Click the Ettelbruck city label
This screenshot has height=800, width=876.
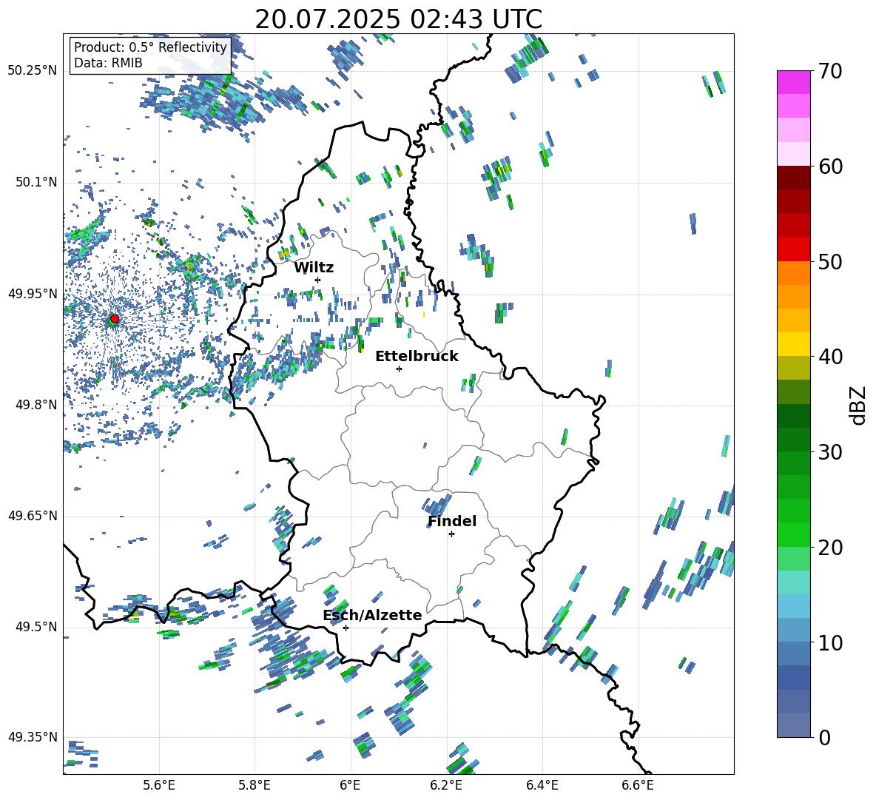tap(417, 357)
